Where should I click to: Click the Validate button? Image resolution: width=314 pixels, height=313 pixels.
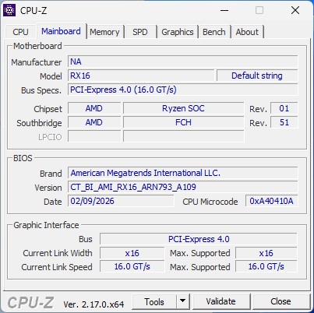coord(221,301)
